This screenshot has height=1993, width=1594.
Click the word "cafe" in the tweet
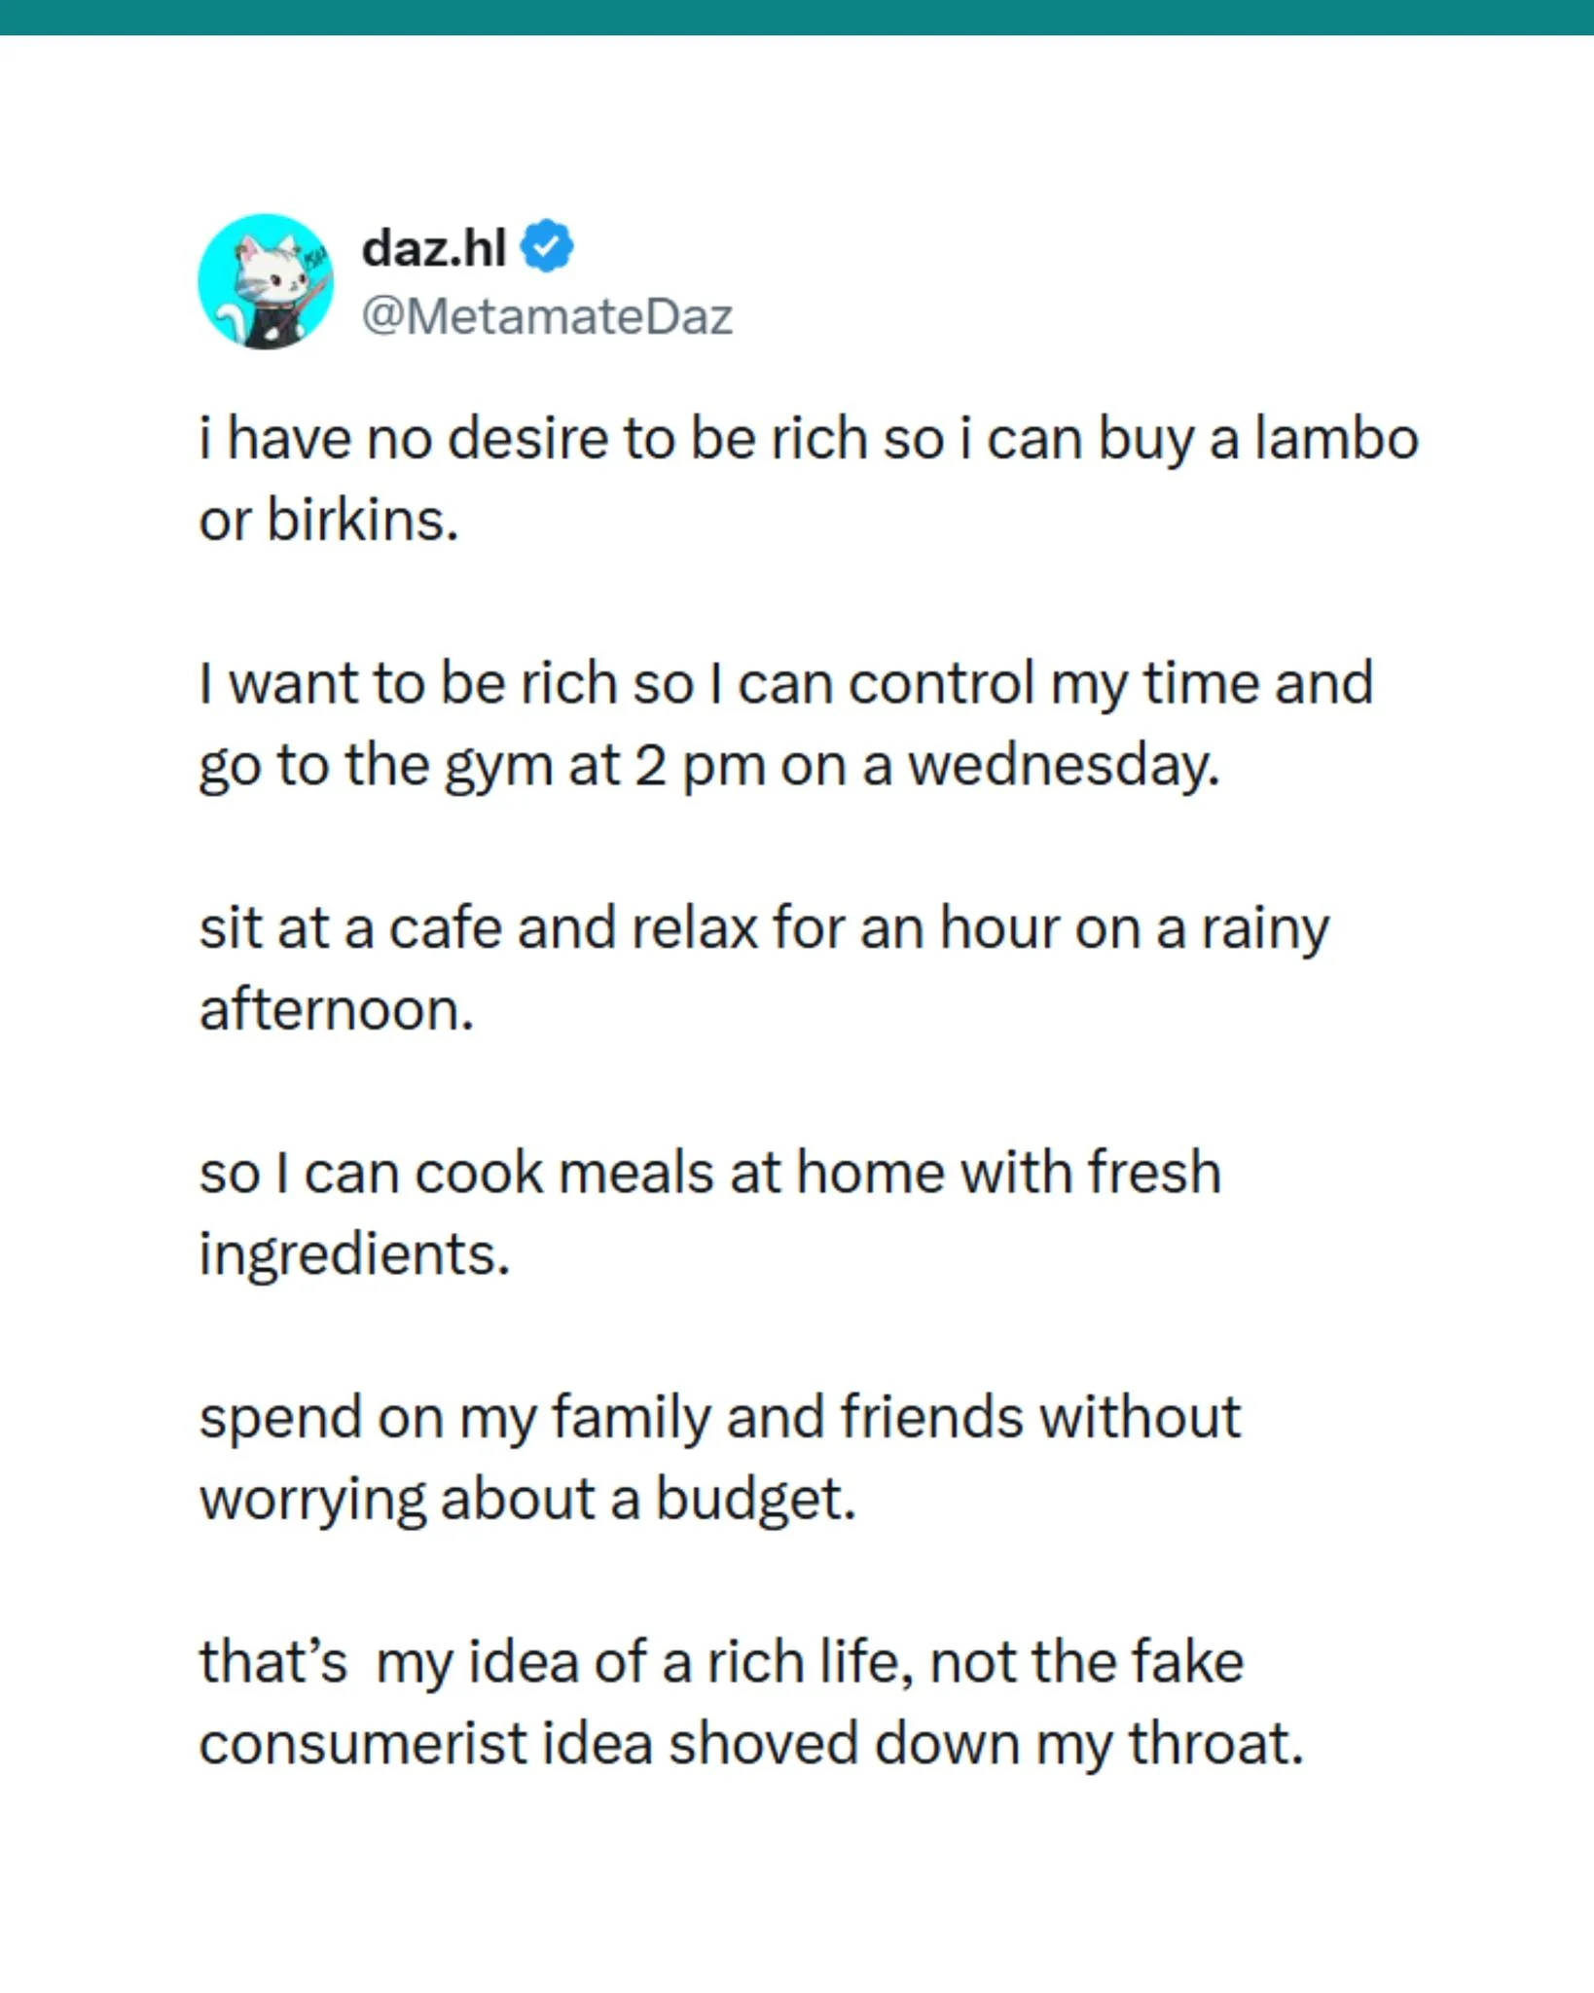[445, 927]
